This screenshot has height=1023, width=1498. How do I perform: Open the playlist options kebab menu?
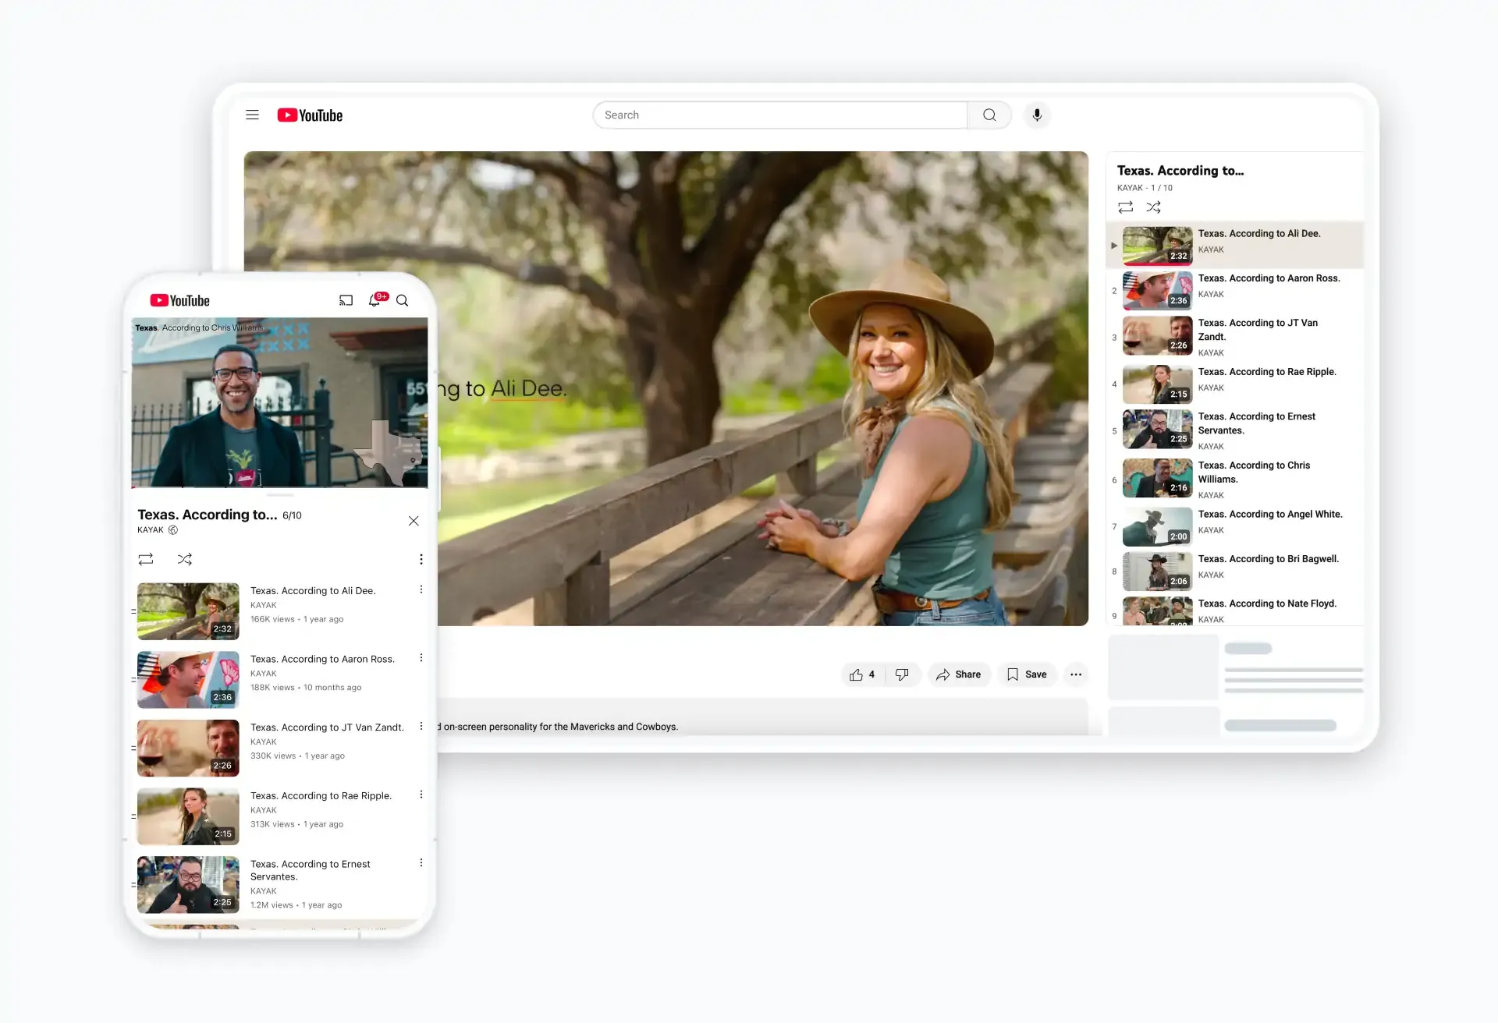click(x=421, y=558)
